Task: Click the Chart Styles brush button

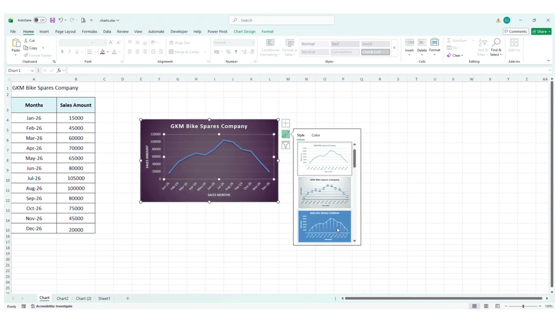Action: (x=285, y=134)
